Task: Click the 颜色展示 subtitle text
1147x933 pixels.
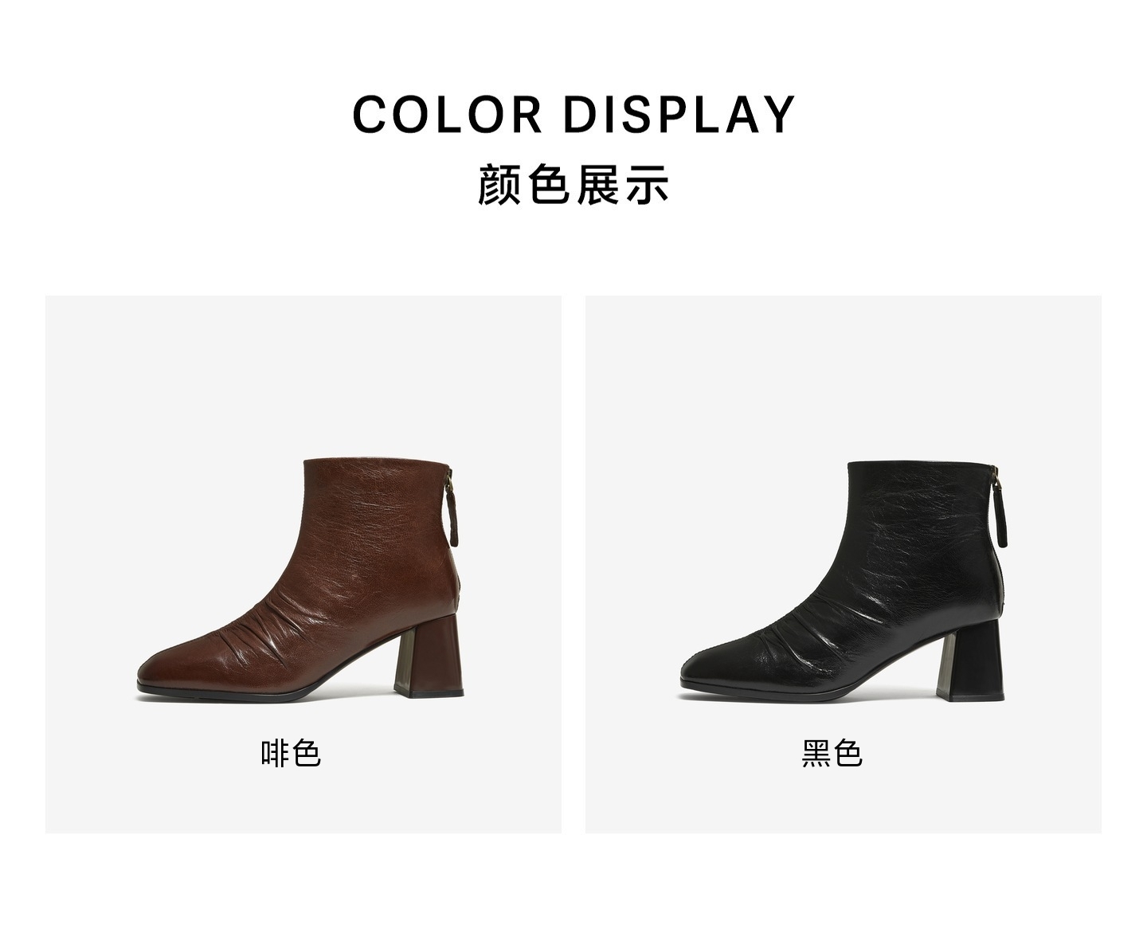Action: [573, 185]
